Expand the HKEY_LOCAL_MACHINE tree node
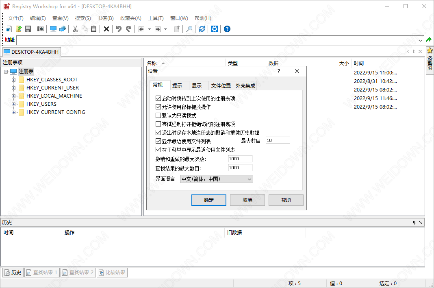The image size is (434, 288). (14, 96)
